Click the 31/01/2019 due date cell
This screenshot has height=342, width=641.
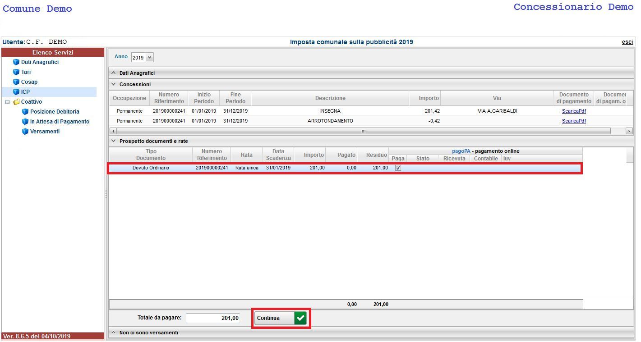[x=278, y=168]
